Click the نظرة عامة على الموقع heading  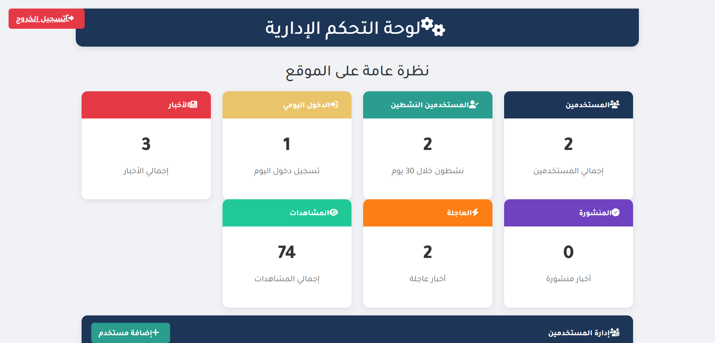coord(357,71)
